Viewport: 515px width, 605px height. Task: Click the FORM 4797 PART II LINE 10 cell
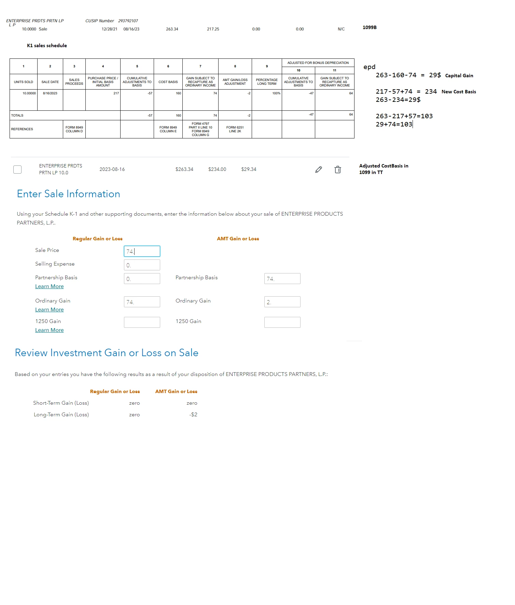tap(200, 129)
